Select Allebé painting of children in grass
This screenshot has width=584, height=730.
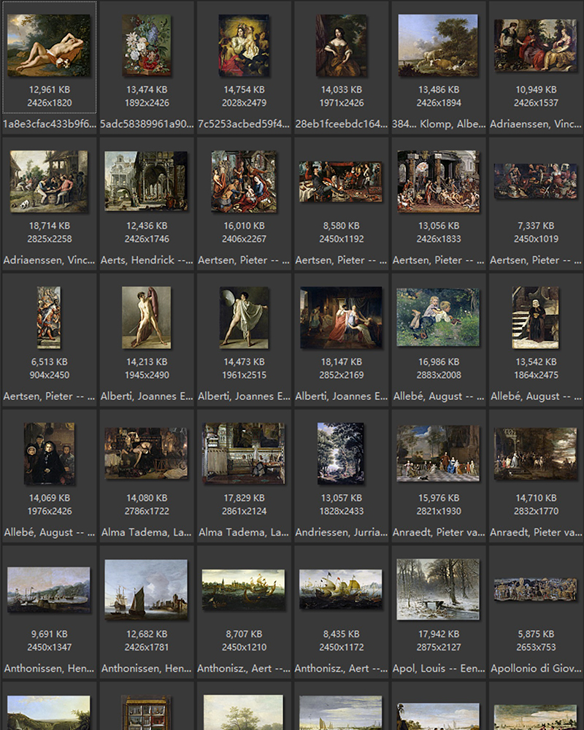click(438, 318)
